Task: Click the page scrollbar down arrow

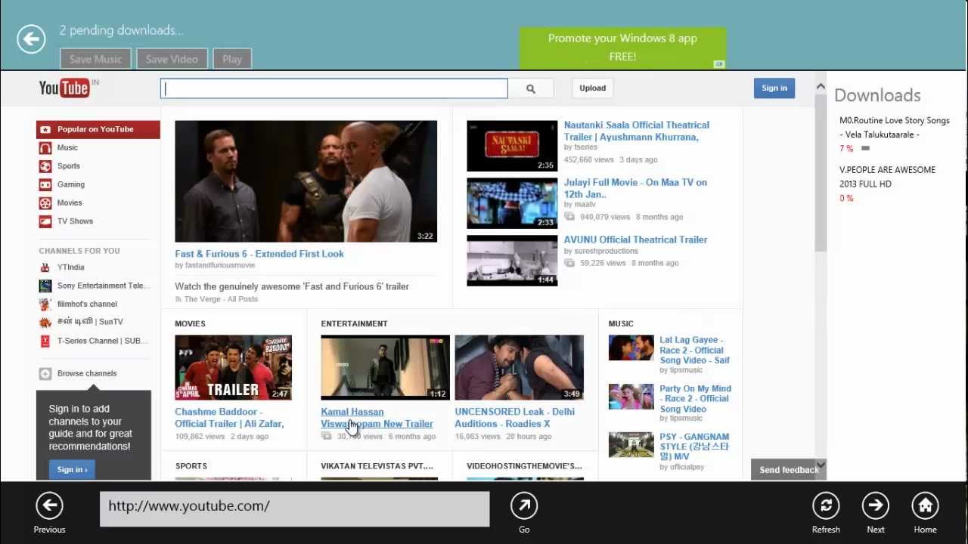Action: (x=821, y=464)
